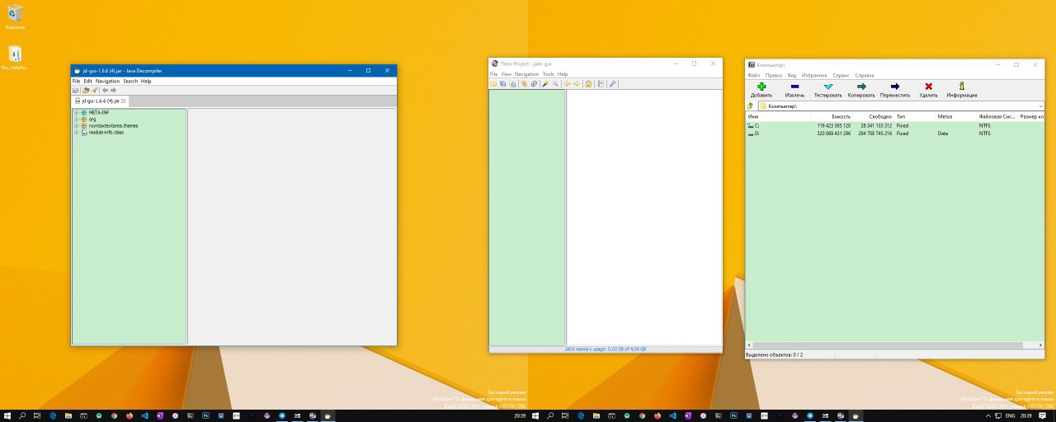
Task: Click Class search magnifier icon in jadx-gui
Action: tap(555, 84)
